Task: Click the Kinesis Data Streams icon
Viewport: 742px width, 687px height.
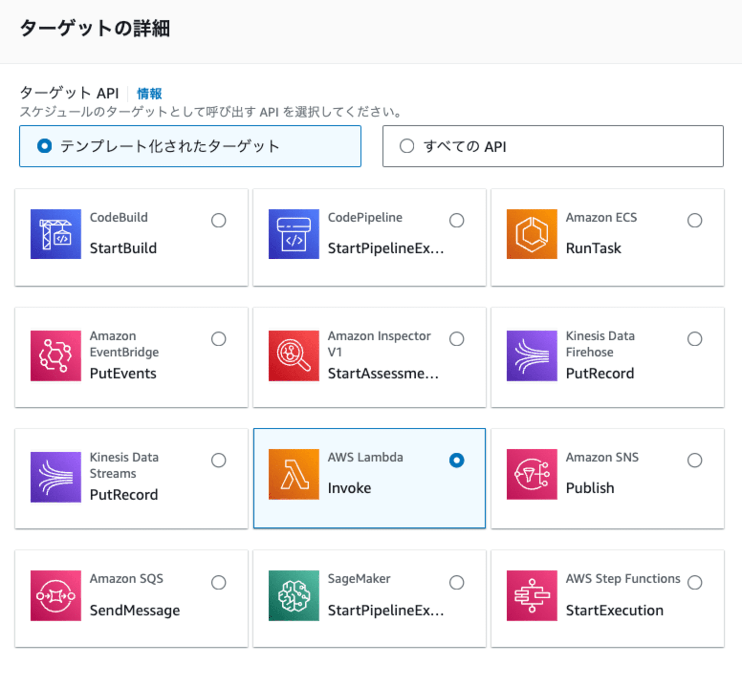Action: point(56,477)
